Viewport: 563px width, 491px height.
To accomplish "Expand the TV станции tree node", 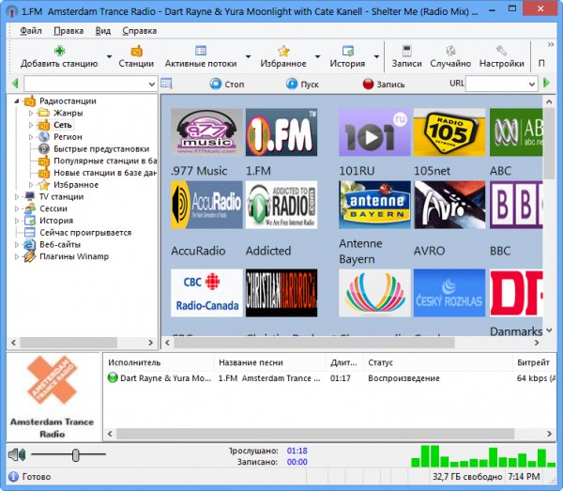I will tap(17, 197).
